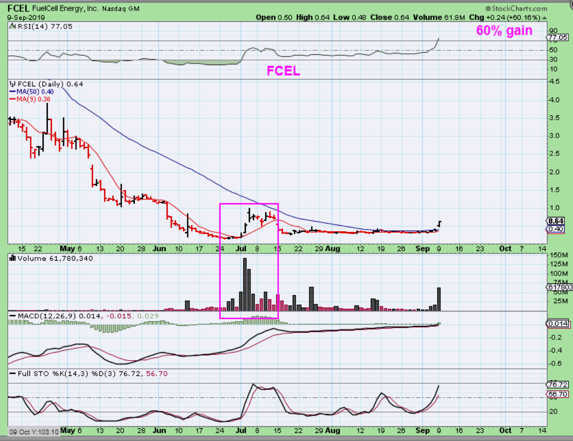
Task: Click the High 0.64 value in header
Action: (x=312, y=17)
